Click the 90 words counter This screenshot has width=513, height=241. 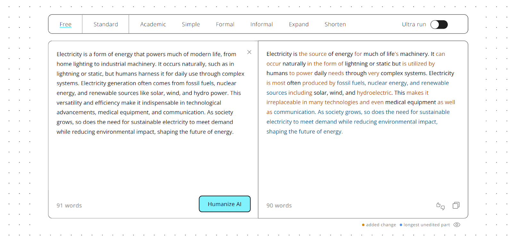click(x=279, y=206)
